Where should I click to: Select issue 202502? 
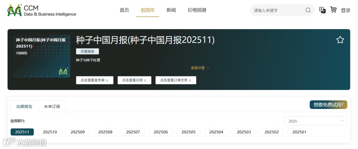[272, 132]
